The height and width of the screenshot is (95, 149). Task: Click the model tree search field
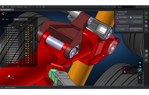click(x=20, y=19)
